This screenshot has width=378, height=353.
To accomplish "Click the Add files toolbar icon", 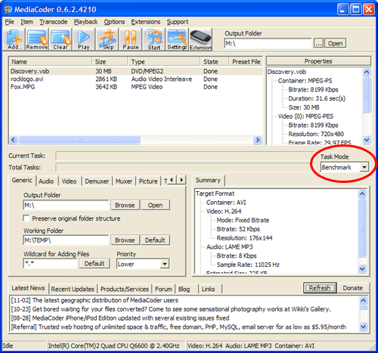I will [14, 39].
